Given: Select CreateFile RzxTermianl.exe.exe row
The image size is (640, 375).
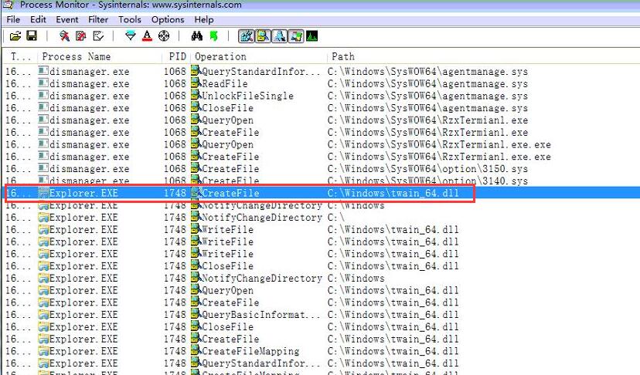Looking at the screenshot, I should 321,157.
